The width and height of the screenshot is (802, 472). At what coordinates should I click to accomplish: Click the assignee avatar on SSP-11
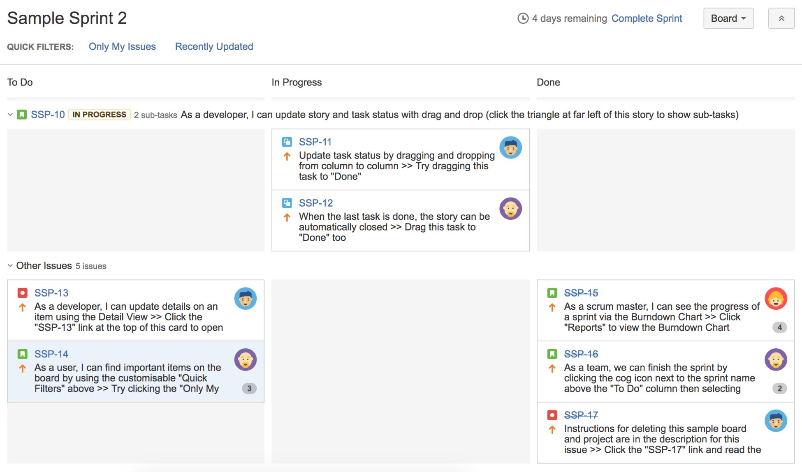(511, 147)
